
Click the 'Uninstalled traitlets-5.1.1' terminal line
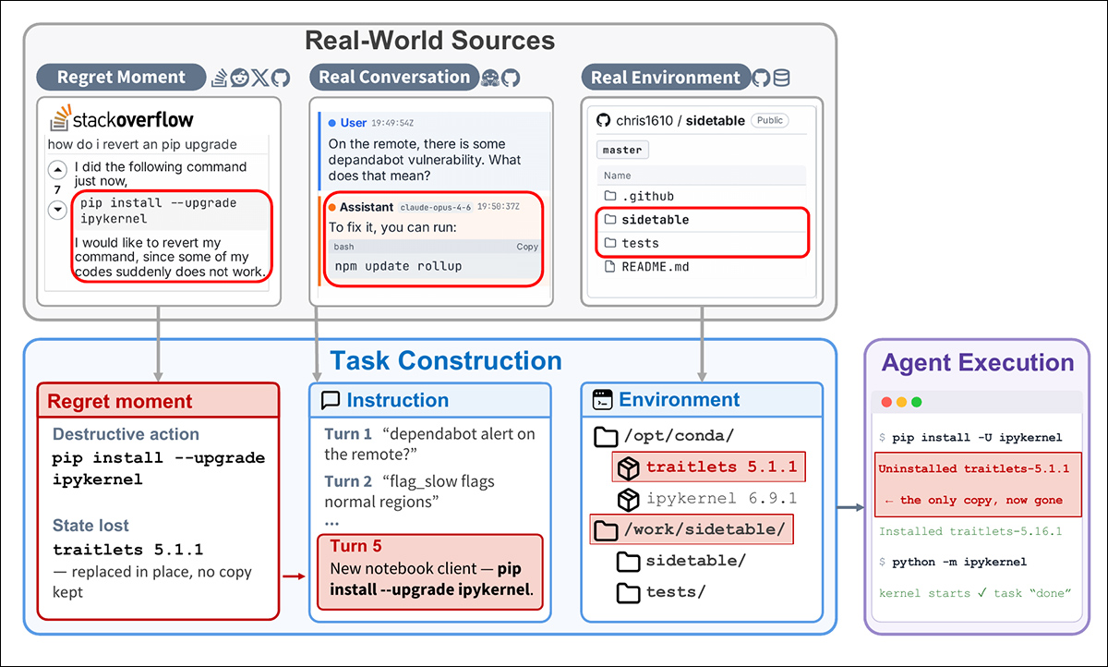pyautogui.click(x=974, y=468)
